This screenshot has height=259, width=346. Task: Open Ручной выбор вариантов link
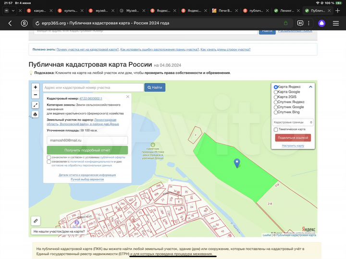pos(87,179)
